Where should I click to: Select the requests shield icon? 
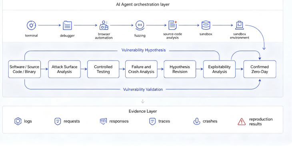point(58,121)
